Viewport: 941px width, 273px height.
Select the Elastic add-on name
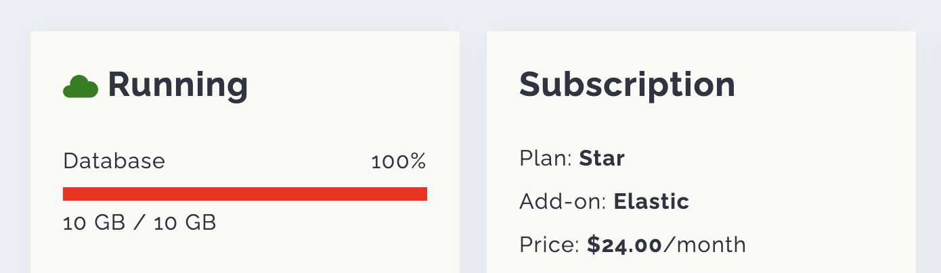[x=651, y=201]
